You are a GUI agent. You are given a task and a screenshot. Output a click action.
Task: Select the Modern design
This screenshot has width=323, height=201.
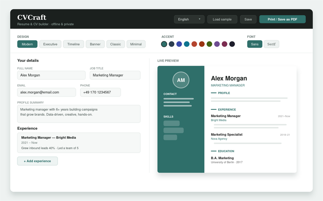pyautogui.click(x=27, y=44)
